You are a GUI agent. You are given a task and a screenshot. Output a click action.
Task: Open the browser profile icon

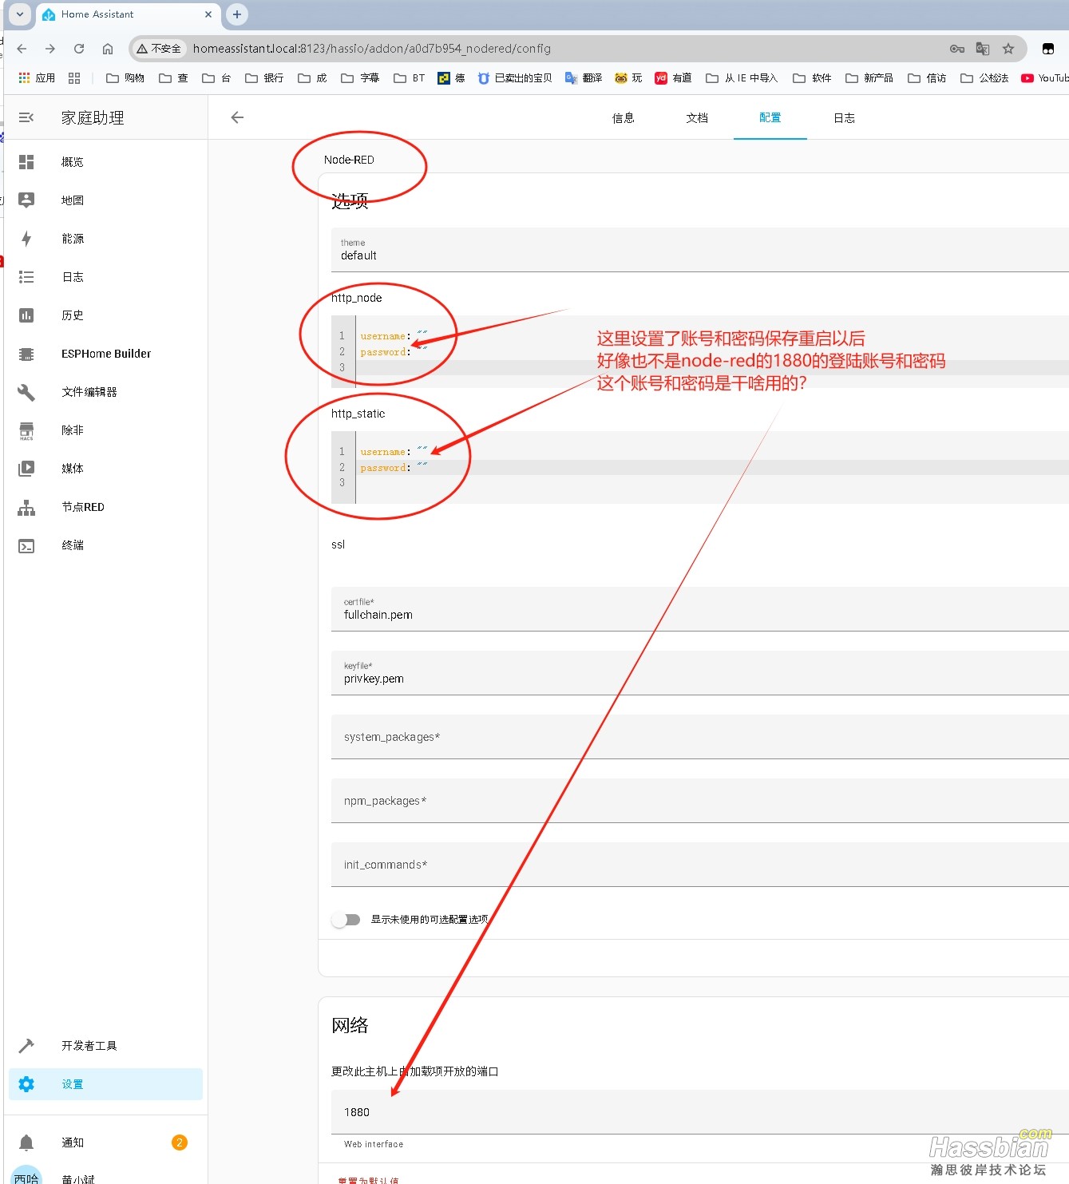[x=1048, y=49]
